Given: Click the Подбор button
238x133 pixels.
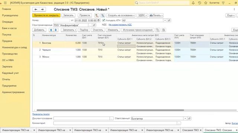Looking at the screenshot, I should tap(84, 30).
